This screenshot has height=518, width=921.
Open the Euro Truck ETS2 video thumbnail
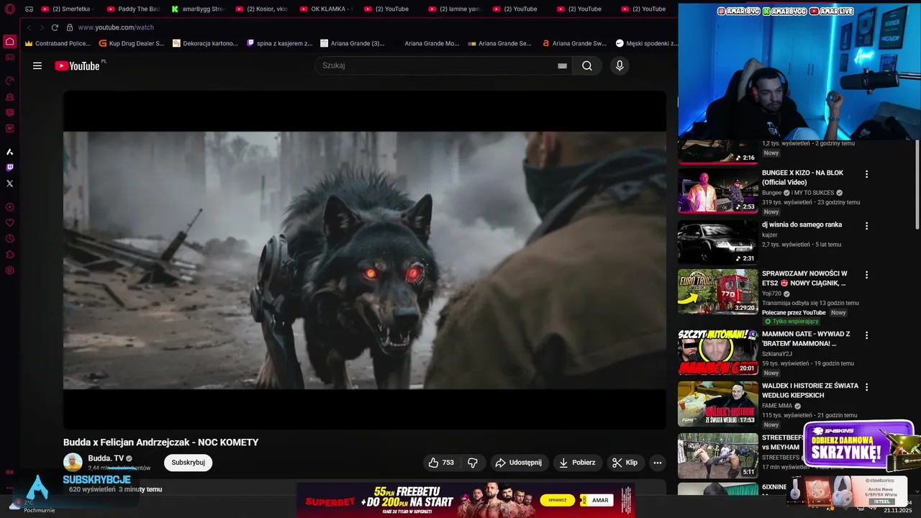pos(718,291)
